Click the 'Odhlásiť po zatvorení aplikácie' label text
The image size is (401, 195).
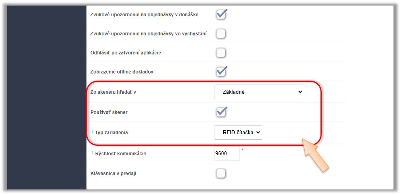coord(126,53)
